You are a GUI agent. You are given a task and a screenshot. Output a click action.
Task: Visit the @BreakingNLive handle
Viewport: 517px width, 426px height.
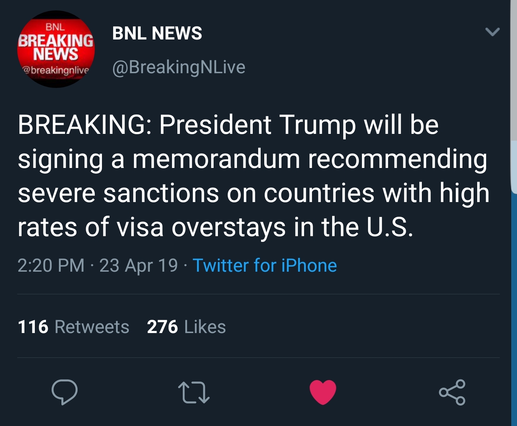pos(179,67)
